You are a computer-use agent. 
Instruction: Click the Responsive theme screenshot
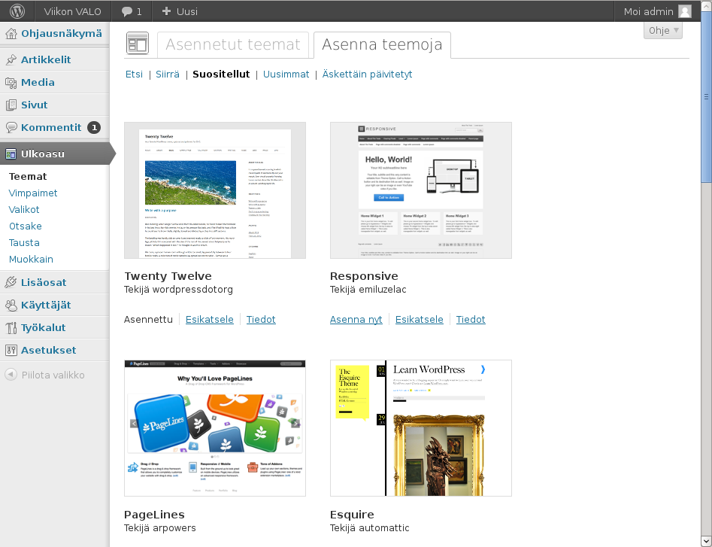point(421,190)
